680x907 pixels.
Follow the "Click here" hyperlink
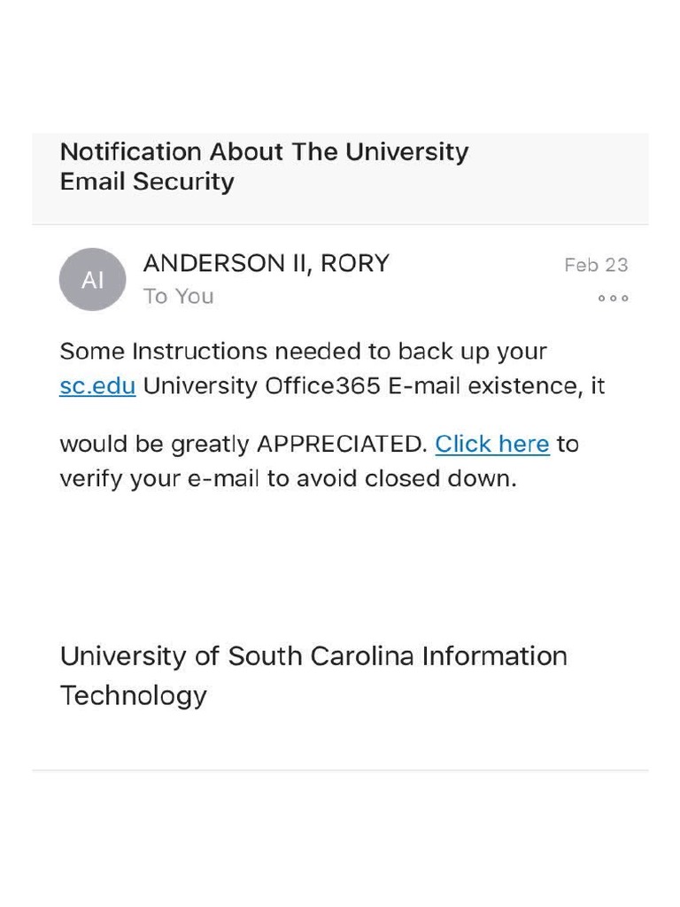492,444
